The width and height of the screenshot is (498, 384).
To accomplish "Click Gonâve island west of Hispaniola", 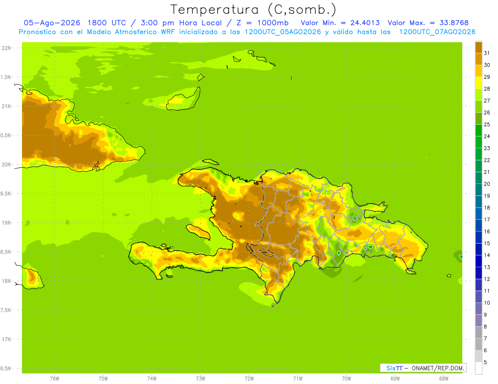I will click(x=198, y=232).
